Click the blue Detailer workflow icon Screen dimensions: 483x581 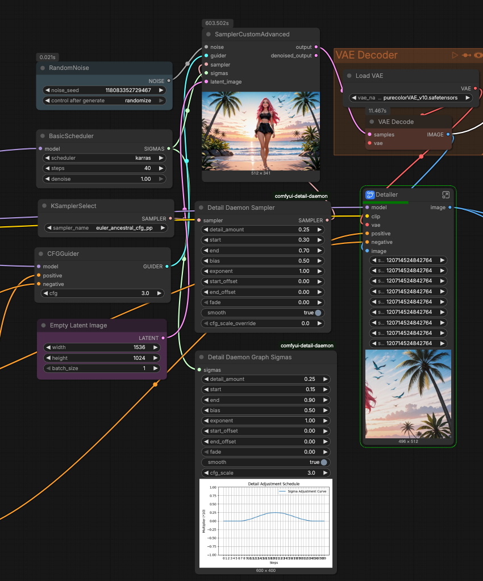(x=369, y=194)
